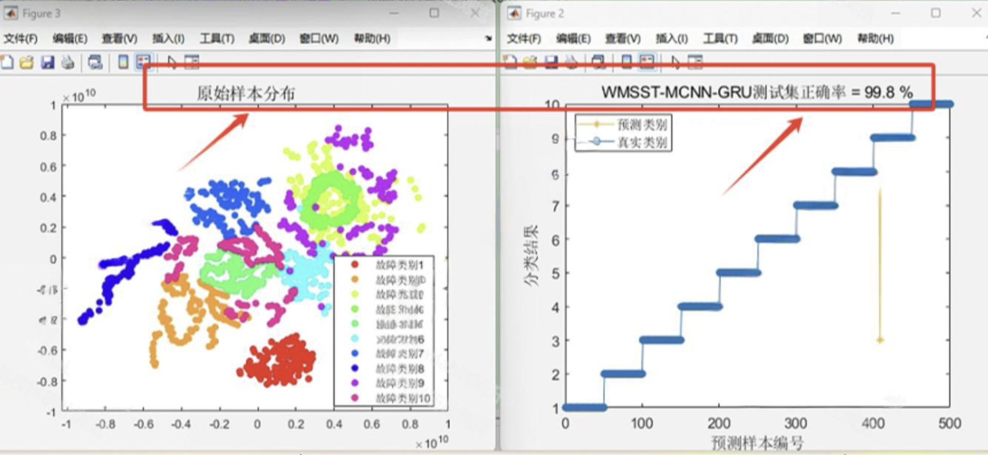Toggle the highlighted plot-tools icon in Figure 2

(645, 63)
